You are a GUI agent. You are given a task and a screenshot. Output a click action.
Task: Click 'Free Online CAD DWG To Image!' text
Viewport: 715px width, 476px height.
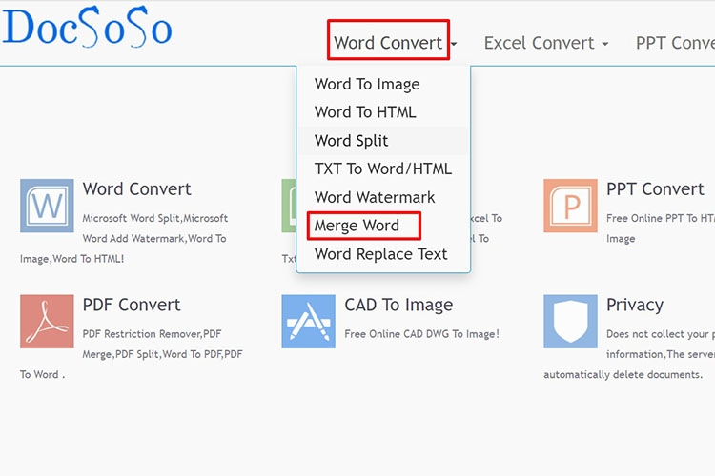click(x=421, y=334)
